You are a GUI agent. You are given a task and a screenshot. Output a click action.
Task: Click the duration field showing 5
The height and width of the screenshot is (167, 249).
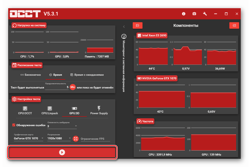pos(57,87)
